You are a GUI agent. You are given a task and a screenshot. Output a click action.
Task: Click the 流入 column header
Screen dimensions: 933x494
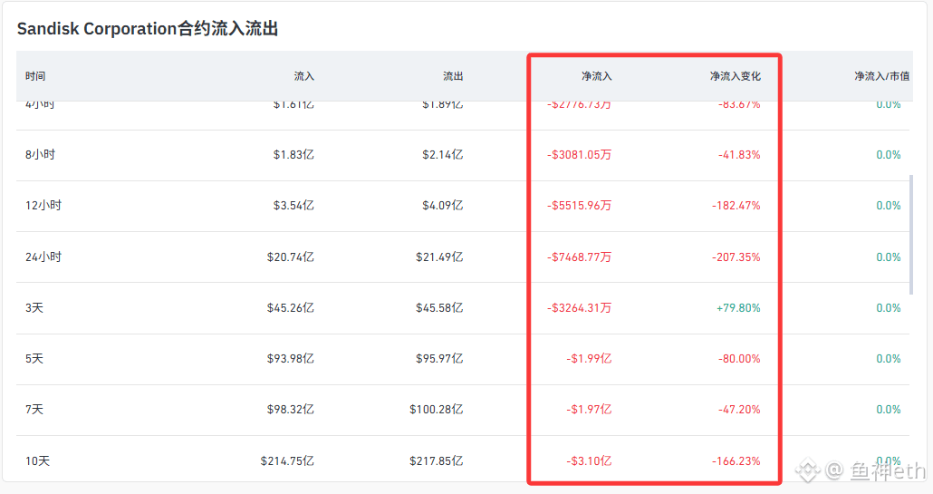(x=303, y=76)
